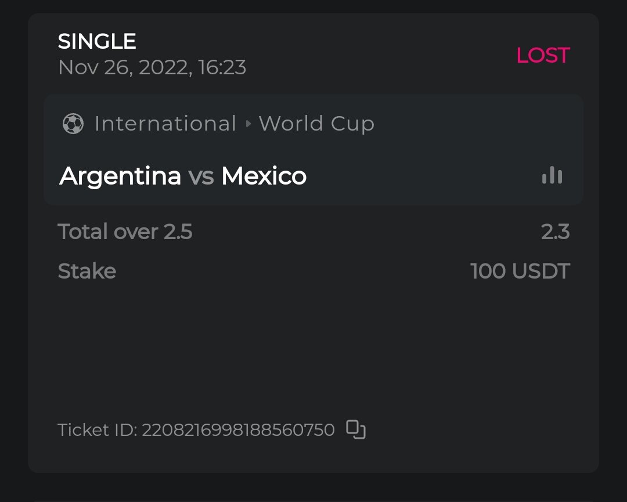The image size is (627, 502).
Task: Click the 100 USDT stake amount
Action: [x=520, y=271]
